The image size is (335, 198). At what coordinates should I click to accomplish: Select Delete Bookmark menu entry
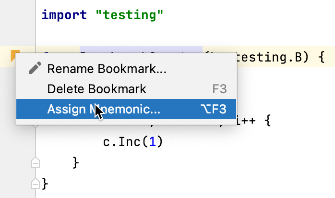[x=96, y=89]
